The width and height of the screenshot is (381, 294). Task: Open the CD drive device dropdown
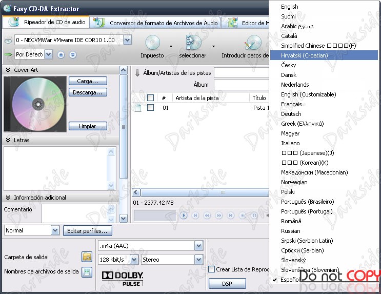point(127,40)
